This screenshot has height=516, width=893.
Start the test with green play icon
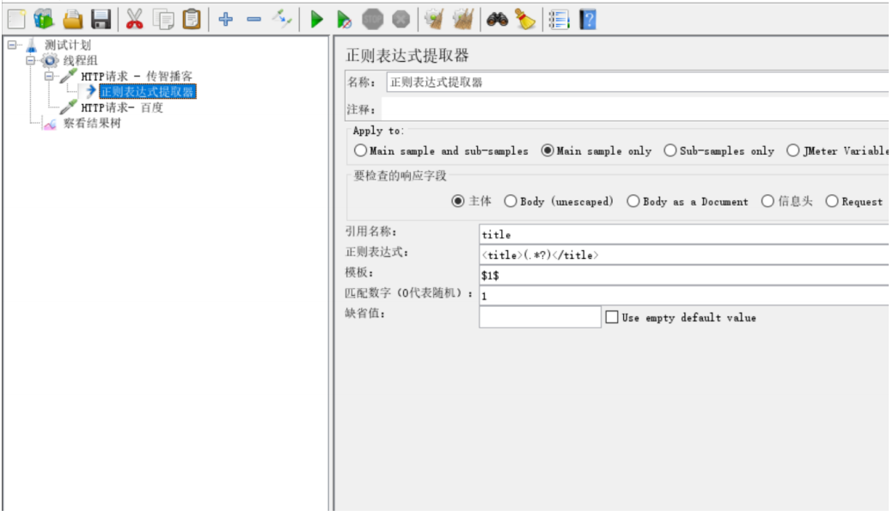pos(316,20)
